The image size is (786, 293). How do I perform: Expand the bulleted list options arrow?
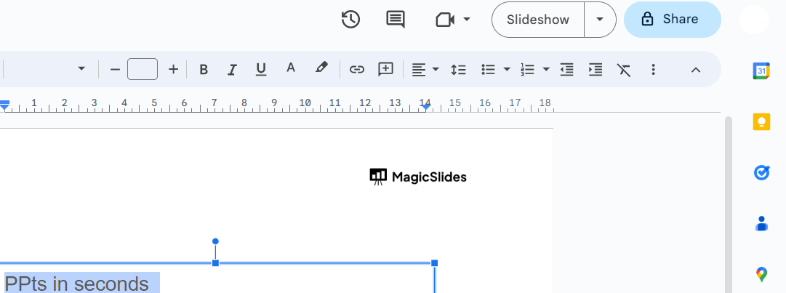click(x=507, y=70)
